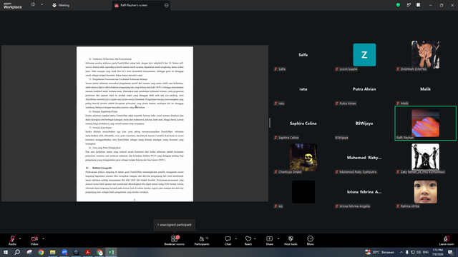This screenshot has width=458, height=257.
Task: Select Chantisya Drakel minion avatar tile
Action: click(303, 157)
